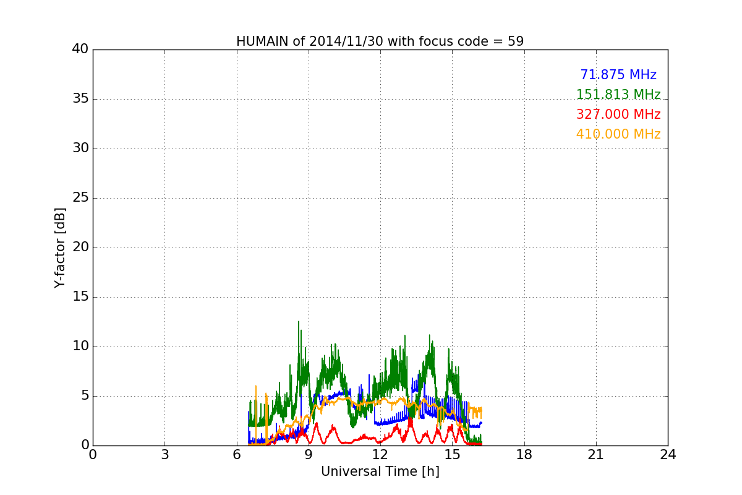Click x-axis tick label 6
742x495 pixels.
236,455
